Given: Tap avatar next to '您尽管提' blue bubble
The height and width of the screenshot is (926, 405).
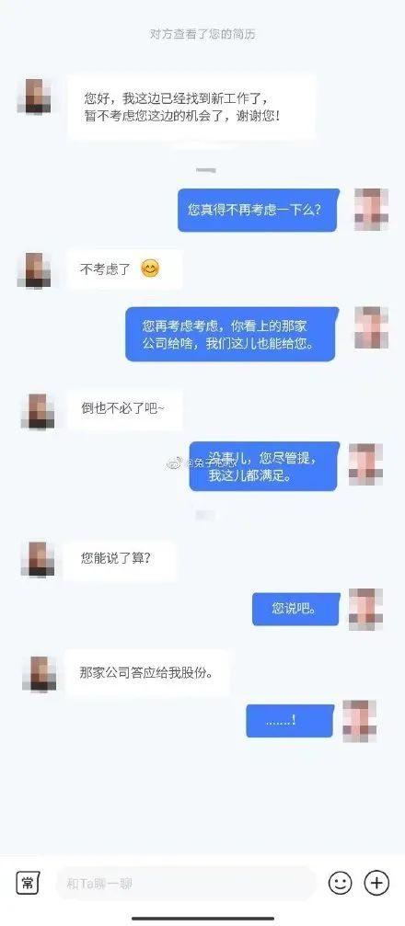Looking at the screenshot, I should click(x=365, y=464).
